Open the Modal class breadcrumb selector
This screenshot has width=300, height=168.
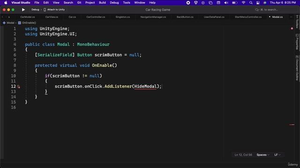point(8,23)
